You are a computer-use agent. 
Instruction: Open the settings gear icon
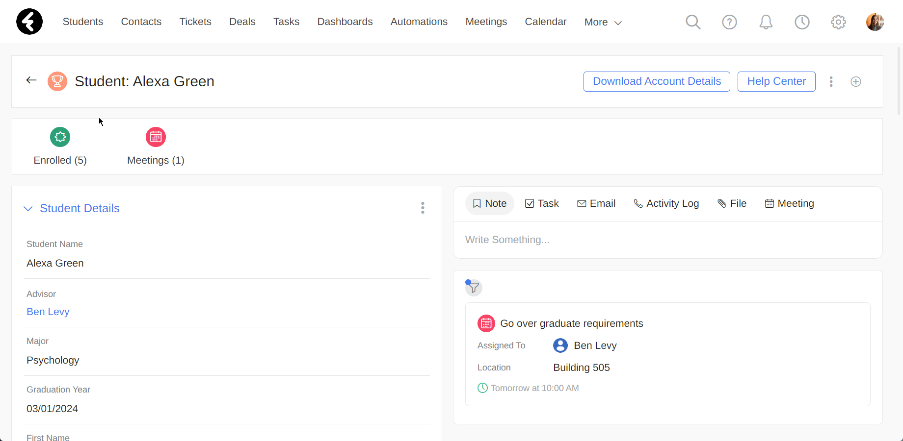(x=838, y=22)
